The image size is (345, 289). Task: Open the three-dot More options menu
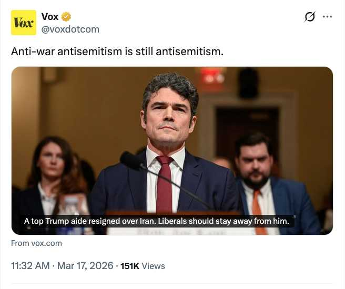[x=328, y=17]
